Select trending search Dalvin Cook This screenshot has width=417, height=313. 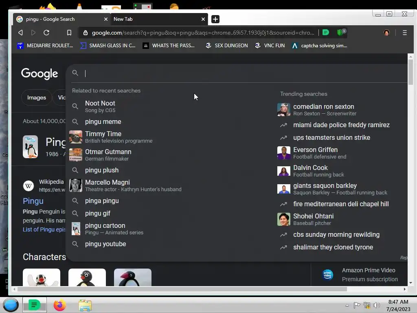point(342,171)
